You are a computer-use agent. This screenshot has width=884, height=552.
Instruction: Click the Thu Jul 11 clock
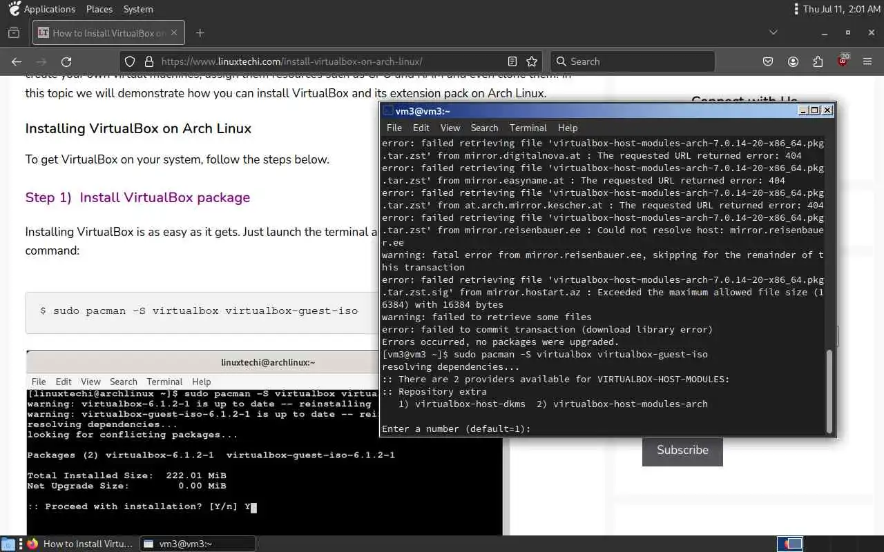(x=840, y=9)
